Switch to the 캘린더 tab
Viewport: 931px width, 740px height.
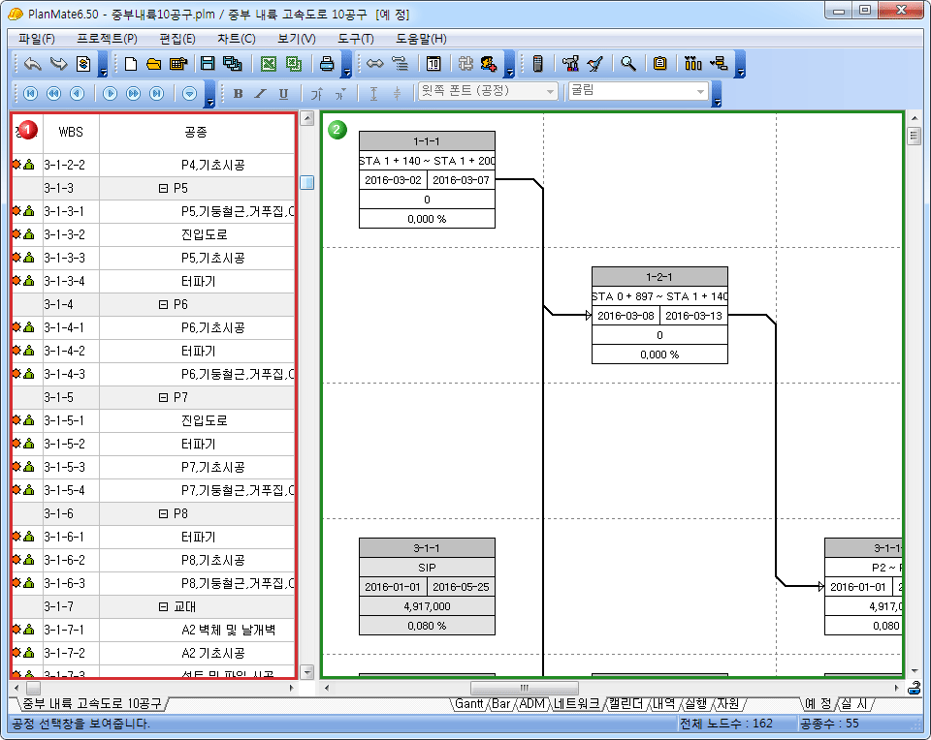pyautogui.click(x=626, y=704)
